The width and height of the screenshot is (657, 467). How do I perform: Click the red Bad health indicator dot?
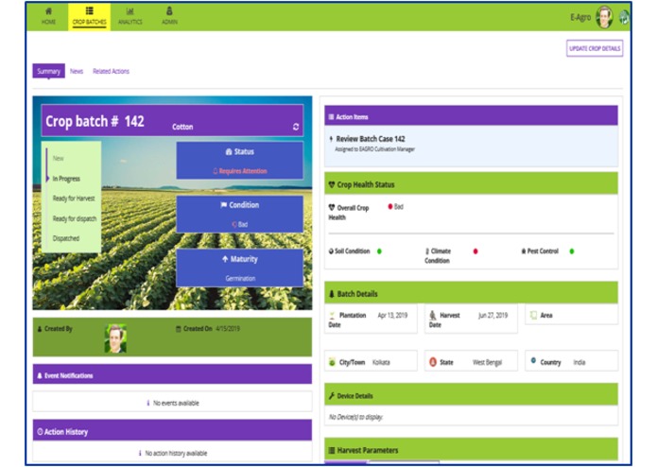tap(390, 206)
